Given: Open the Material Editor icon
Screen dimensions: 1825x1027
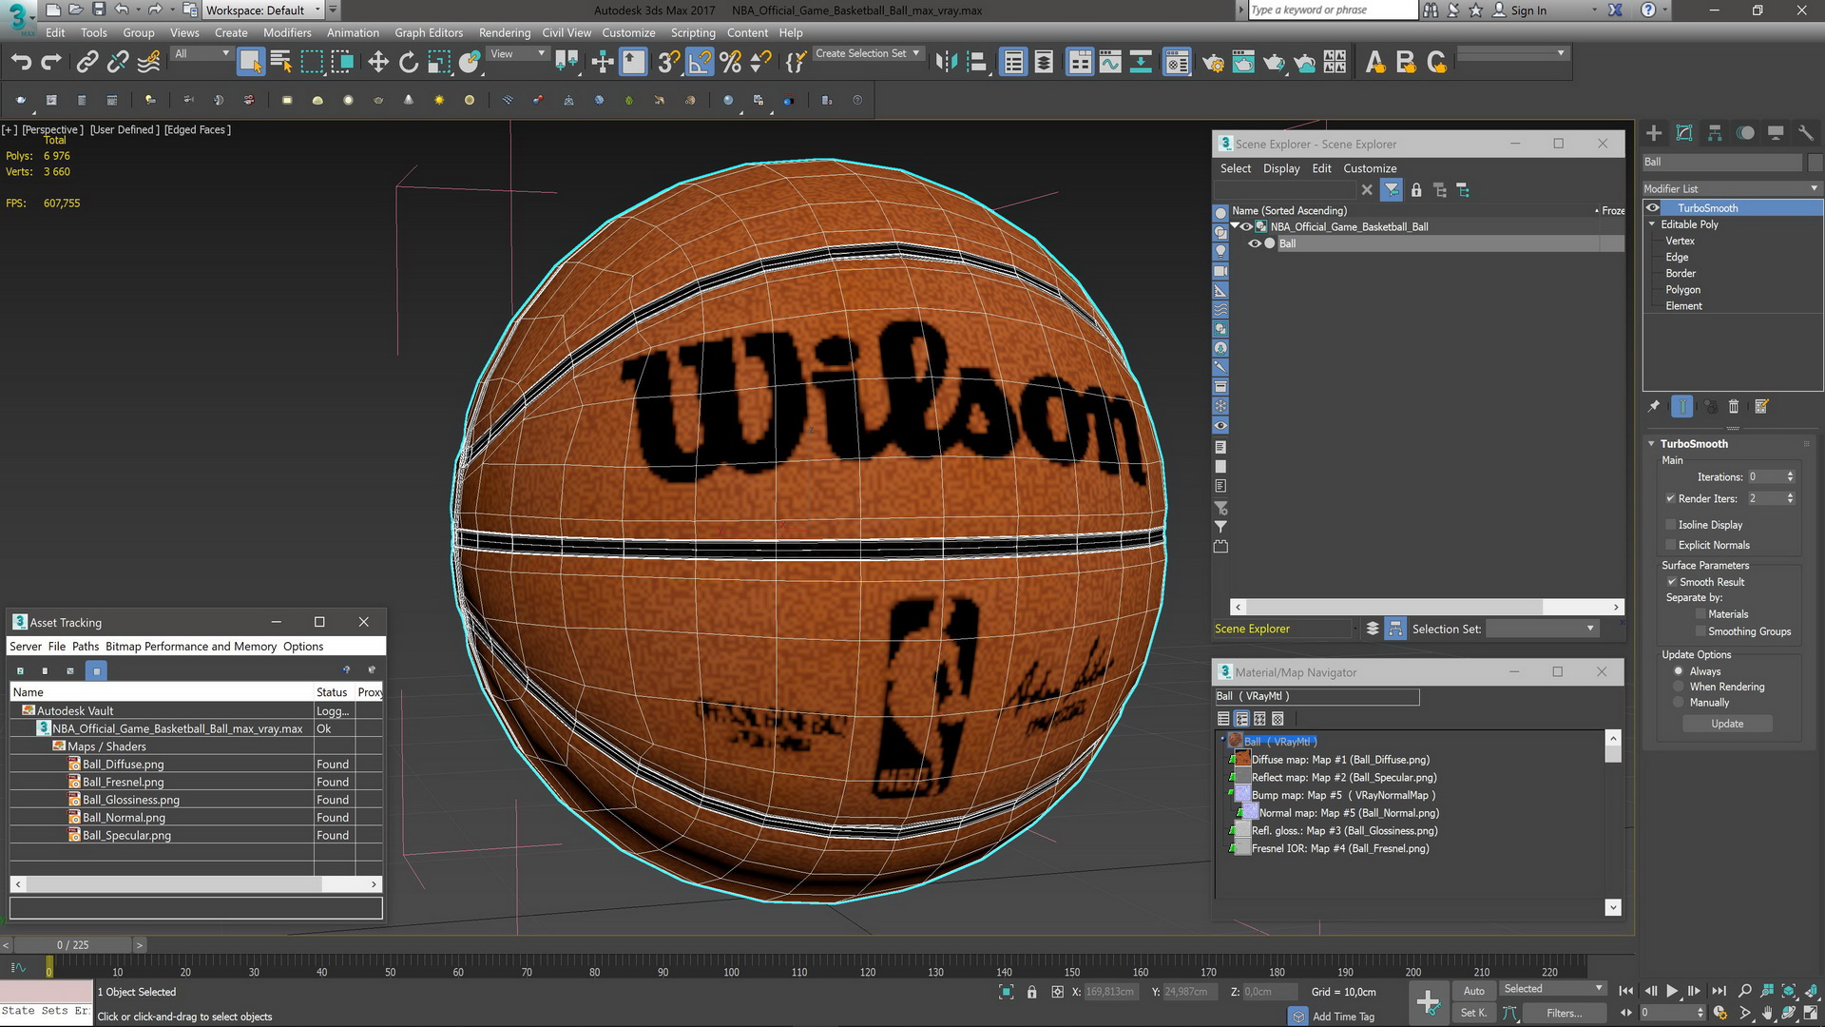Looking at the screenshot, I should [1177, 63].
